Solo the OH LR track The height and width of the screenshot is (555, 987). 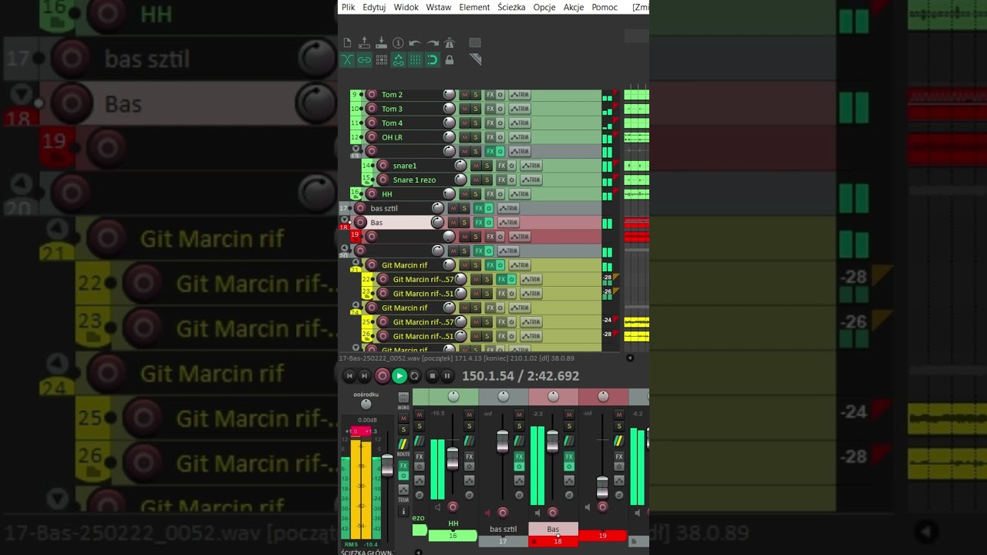click(476, 137)
